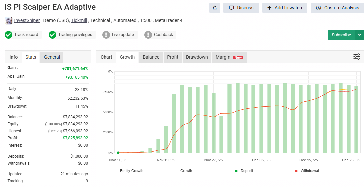Click the 11.45% drawdown value
Image resolution: width=364 pixels, height=187 pixels.
(x=82, y=106)
